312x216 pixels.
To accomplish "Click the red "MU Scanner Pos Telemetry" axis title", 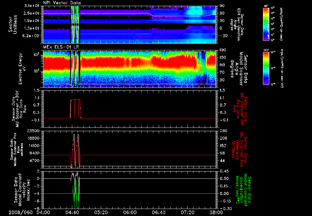I will tap(239, 149).
